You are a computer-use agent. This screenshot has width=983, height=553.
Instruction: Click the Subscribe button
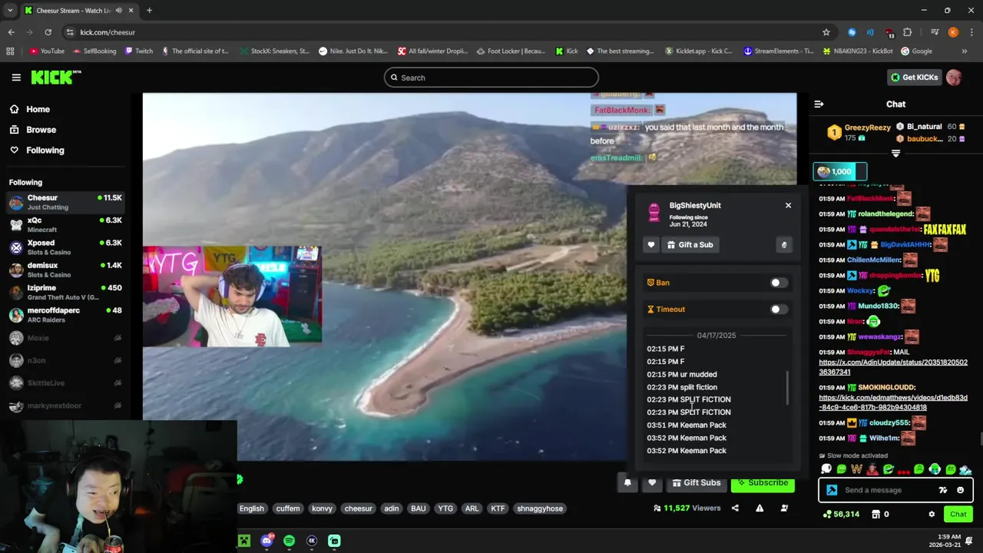[x=763, y=482]
